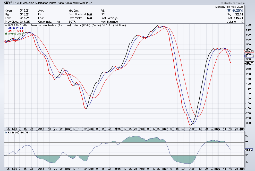Click the 90 level on the RSI axis

point(247,136)
